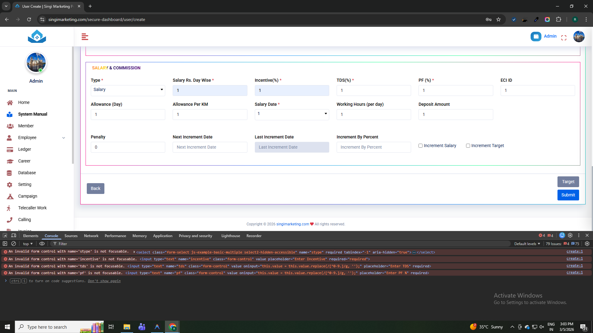Expand the Employee sidebar submenu

tap(63, 138)
